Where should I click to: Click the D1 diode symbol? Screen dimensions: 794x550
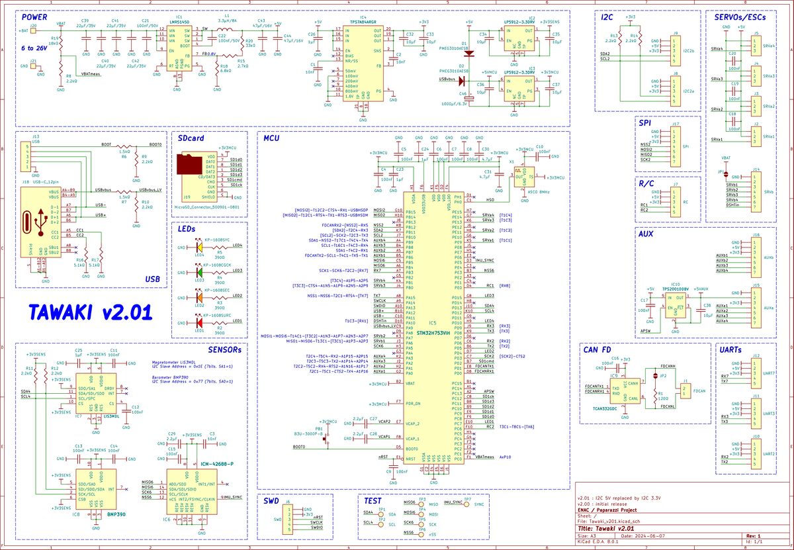click(x=468, y=53)
